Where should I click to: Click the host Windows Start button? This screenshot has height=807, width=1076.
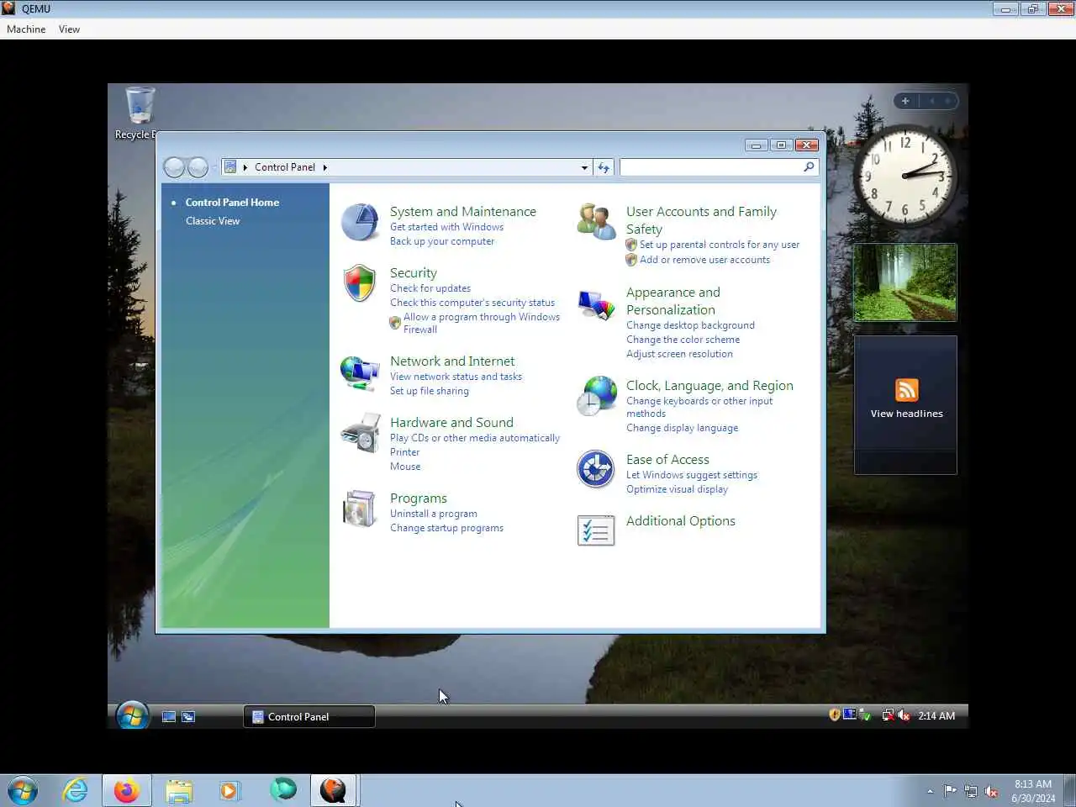click(22, 790)
